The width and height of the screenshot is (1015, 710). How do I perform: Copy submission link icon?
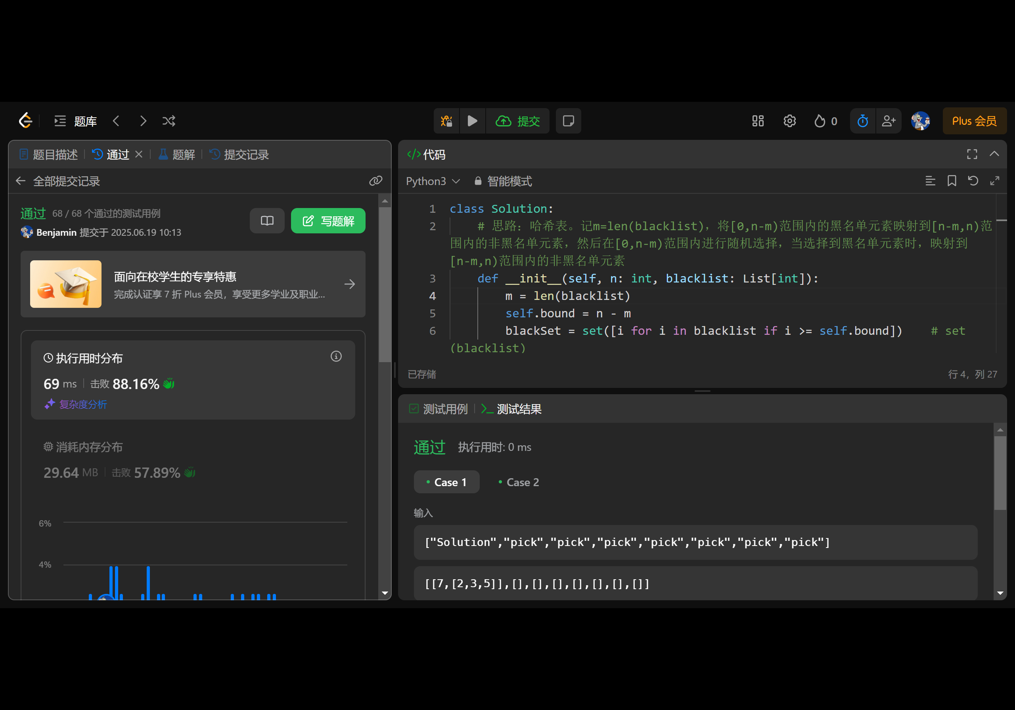376,181
